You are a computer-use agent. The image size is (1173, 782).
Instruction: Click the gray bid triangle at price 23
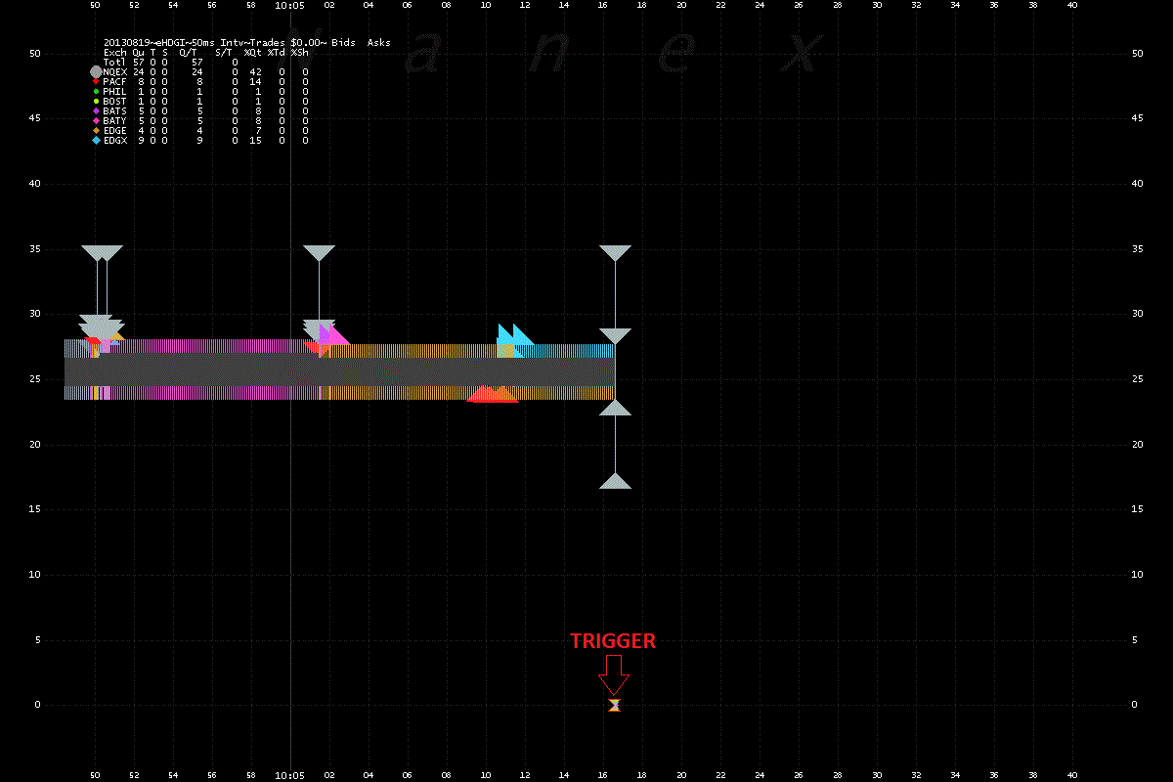[615, 408]
